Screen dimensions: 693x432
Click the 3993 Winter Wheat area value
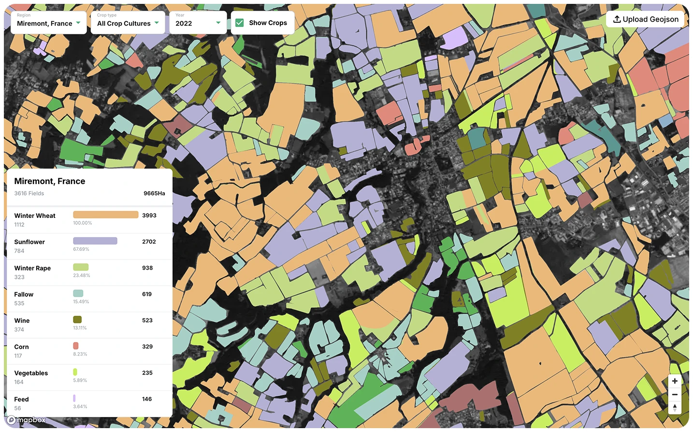149,216
